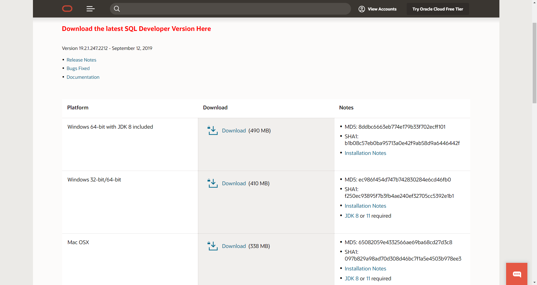The height and width of the screenshot is (285, 537).
Task: Click download icon for Mac OSX
Action: (213, 246)
